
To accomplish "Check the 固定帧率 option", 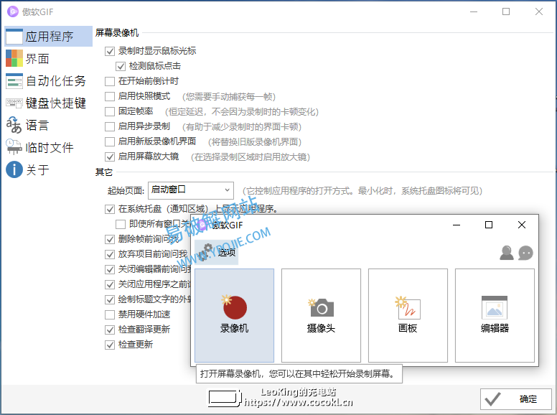I will tap(110, 111).
